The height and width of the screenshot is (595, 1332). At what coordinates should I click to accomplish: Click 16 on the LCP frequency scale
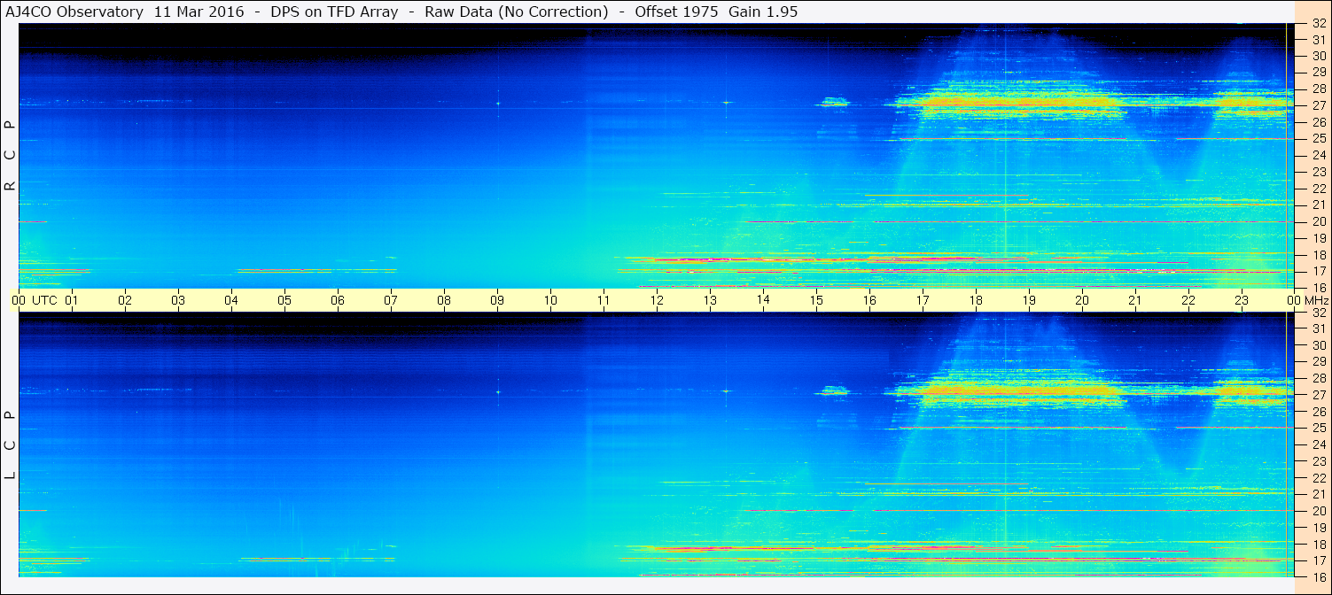pyautogui.click(x=1318, y=576)
